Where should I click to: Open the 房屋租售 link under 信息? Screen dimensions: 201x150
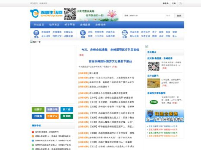[x=99, y=32]
